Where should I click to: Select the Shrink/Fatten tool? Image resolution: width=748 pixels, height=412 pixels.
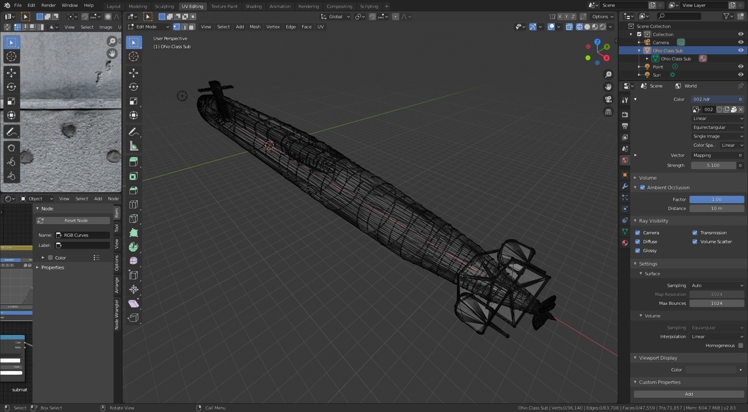(134, 289)
